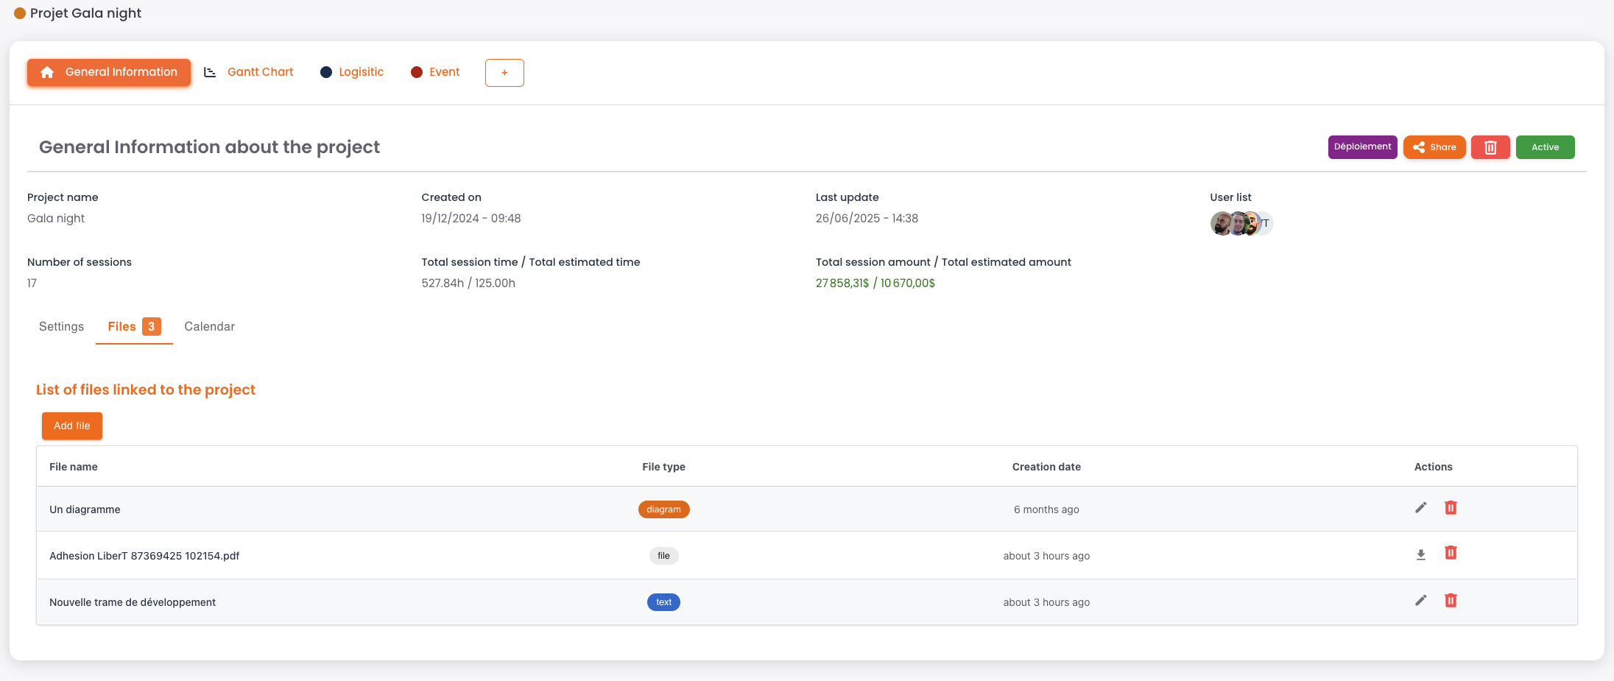Download the Adhesion LiberT pdf file
The image size is (1614, 681).
click(x=1420, y=554)
